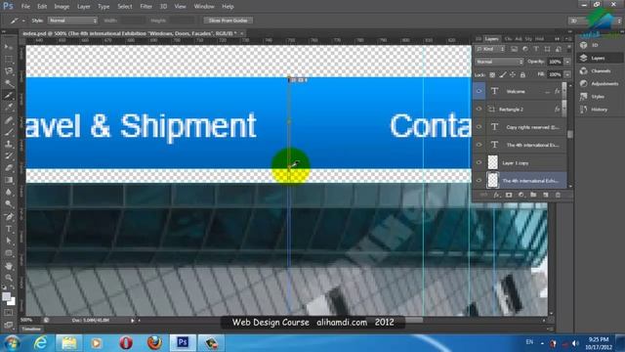Select the Rectangular Marquee tool

(9, 59)
